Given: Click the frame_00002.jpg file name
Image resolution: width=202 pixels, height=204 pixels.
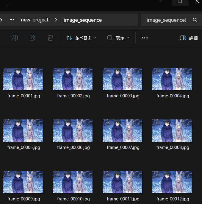Looking at the screenshot, I should click(73, 96).
